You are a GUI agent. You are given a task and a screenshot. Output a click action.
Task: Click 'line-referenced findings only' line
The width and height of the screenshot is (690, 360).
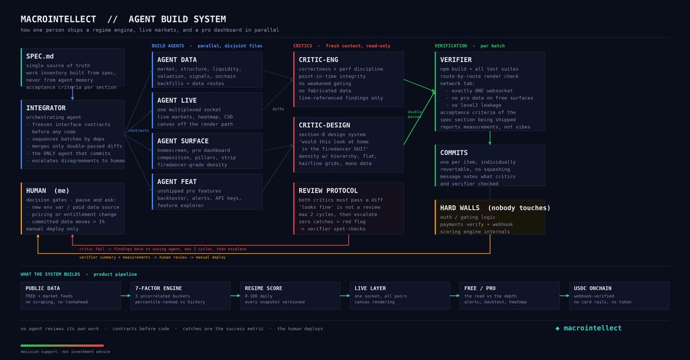341,98
